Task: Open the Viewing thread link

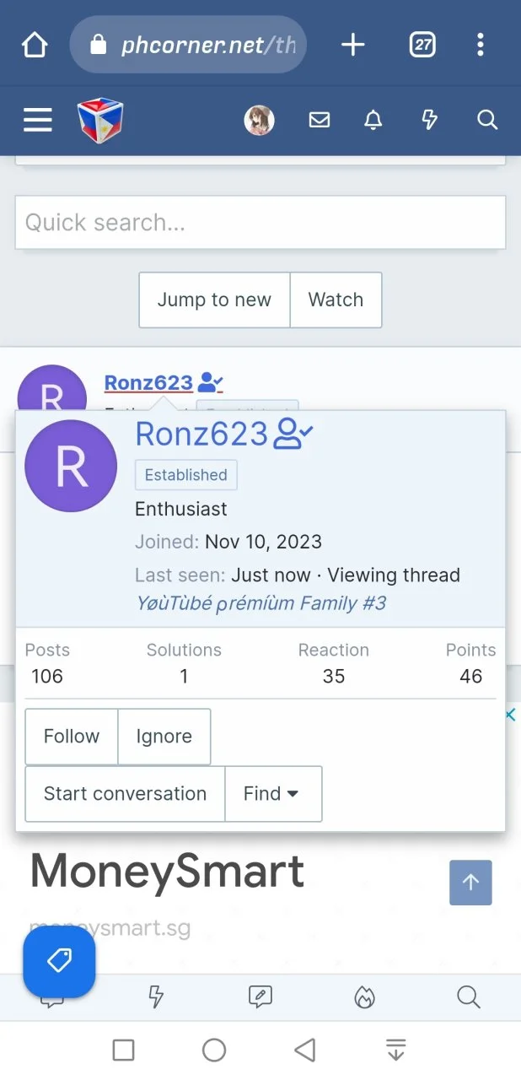Action: click(394, 575)
